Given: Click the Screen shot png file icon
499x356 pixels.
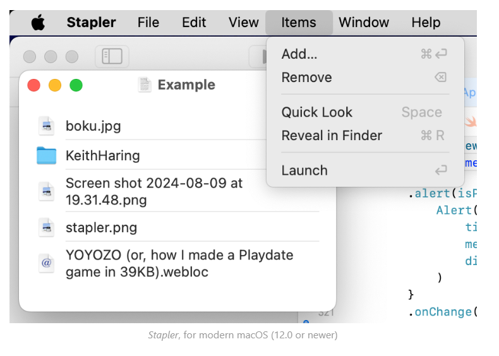Looking at the screenshot, I should [x=47, y=191].
